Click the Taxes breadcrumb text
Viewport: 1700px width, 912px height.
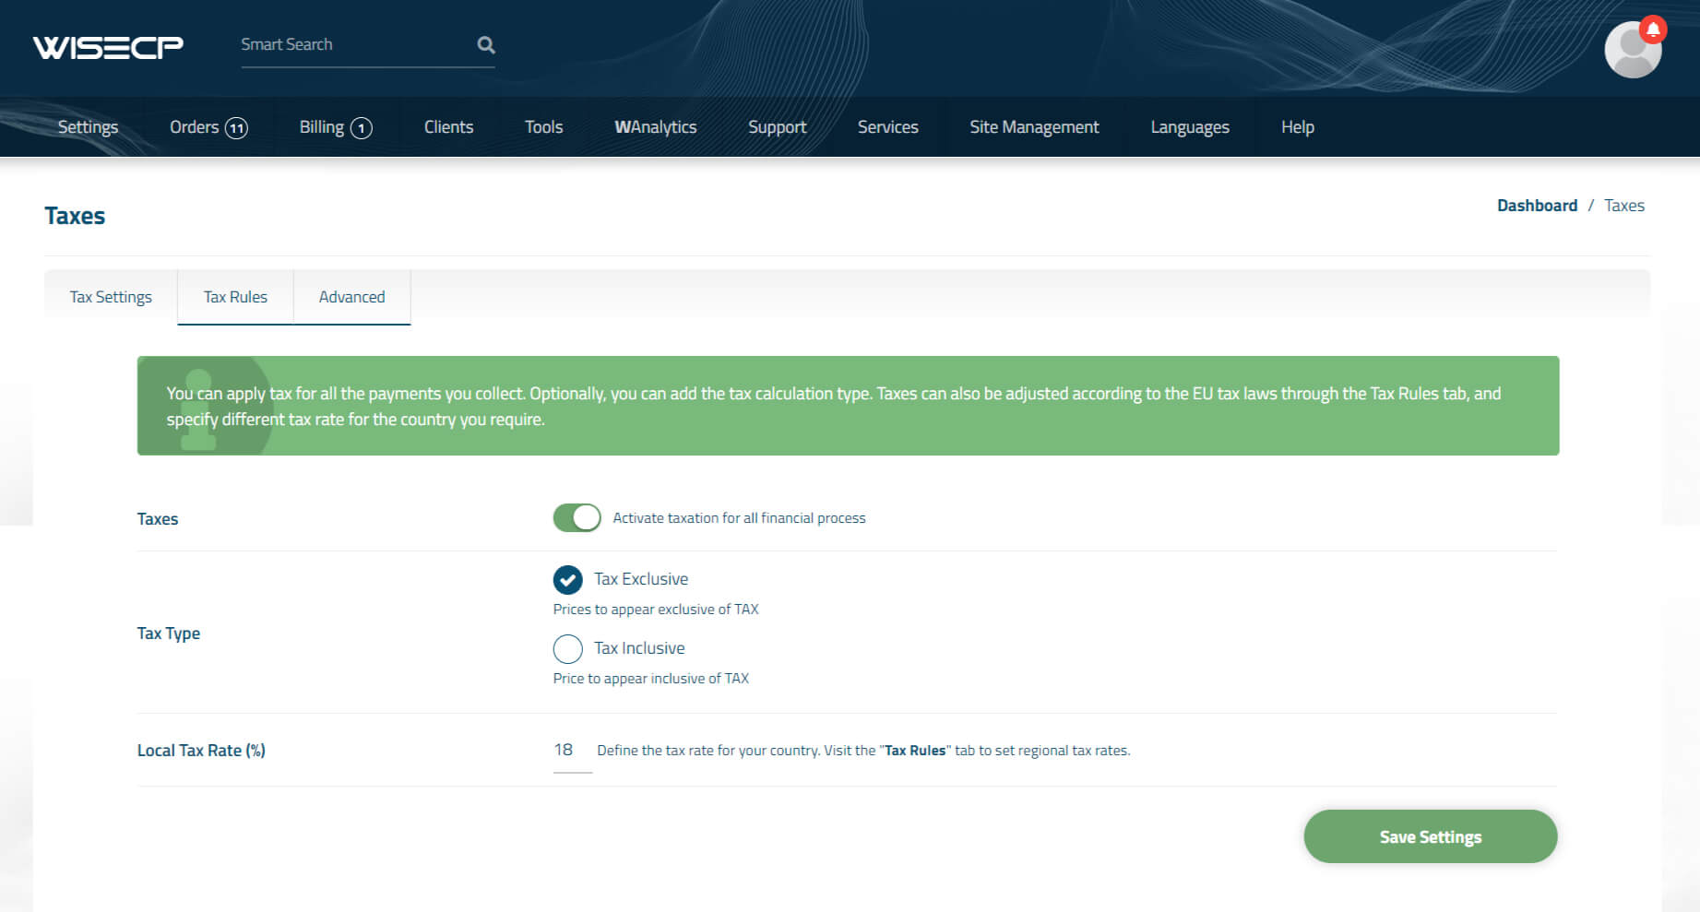coord(1623,206)
